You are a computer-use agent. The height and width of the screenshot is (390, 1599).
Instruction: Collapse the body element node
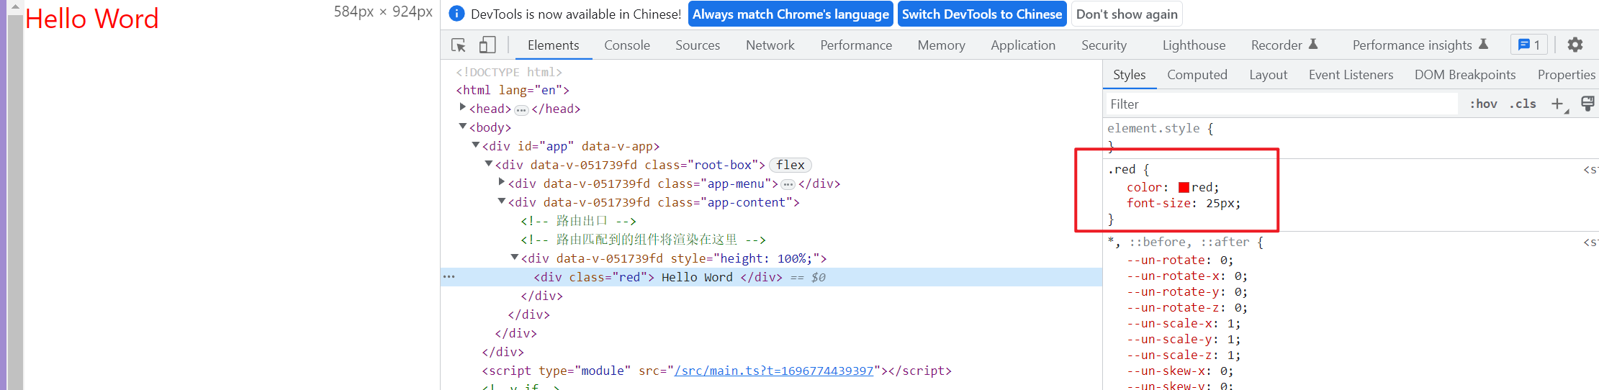click(x=463, y=126)
